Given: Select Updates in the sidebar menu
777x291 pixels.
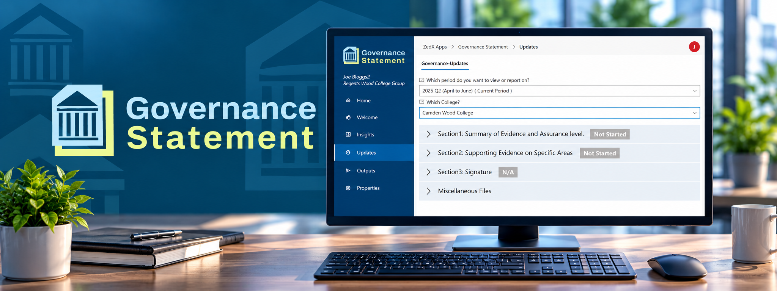Looking at the screenshot, I should tap(374, 152).
